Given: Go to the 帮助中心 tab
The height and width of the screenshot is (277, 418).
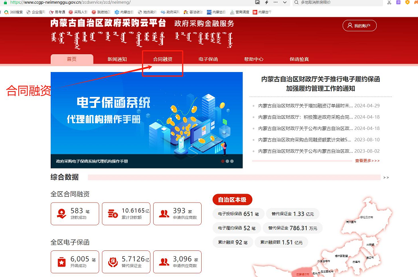Looking at the screenshot, I should (254, 59).
